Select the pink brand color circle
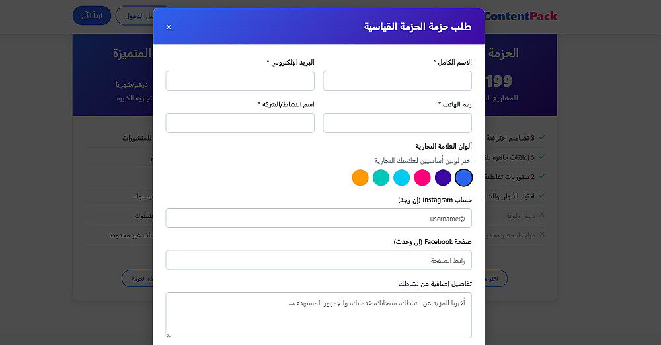Viewport: 661px width, 345px height. coord(422,178)
